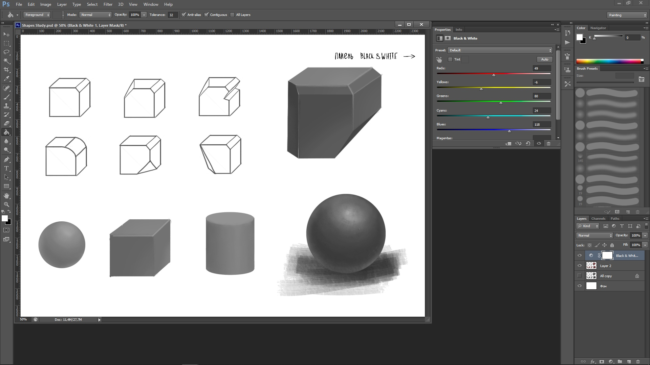Open the Filter menu
Viewport: 650px width, 365px height.
click(108, 4)
